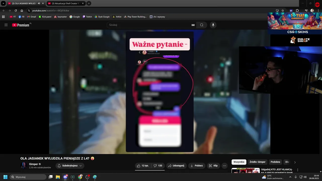Open the Dysk Google bookmark
This screenshot has width=322, height=181.
pos(102,17)
